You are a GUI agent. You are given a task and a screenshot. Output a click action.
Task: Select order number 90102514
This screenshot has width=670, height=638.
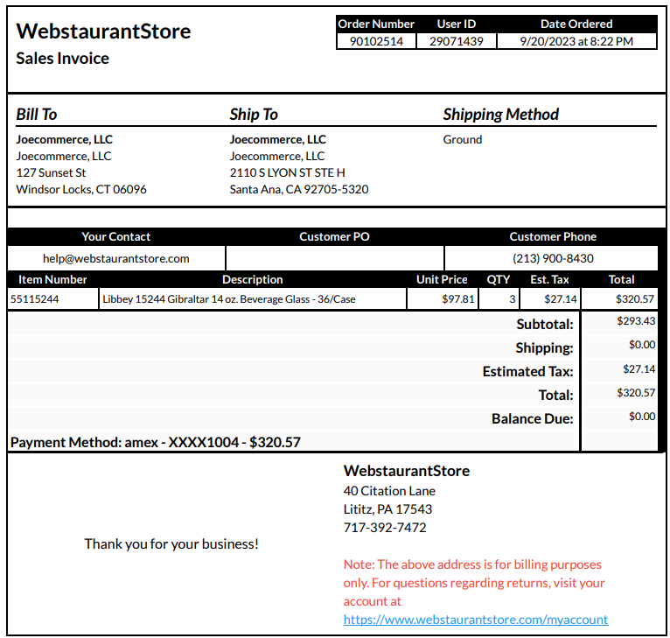click(x=376, y=41)
